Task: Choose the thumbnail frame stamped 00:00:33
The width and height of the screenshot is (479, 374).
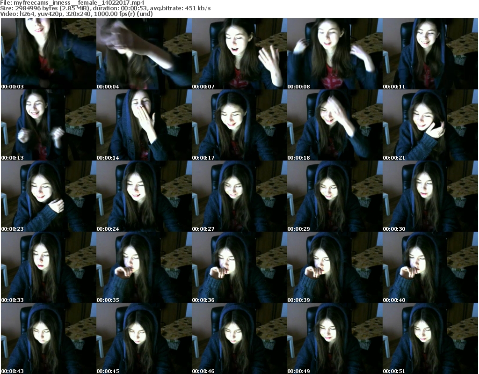Action: (x=49, y=267)
